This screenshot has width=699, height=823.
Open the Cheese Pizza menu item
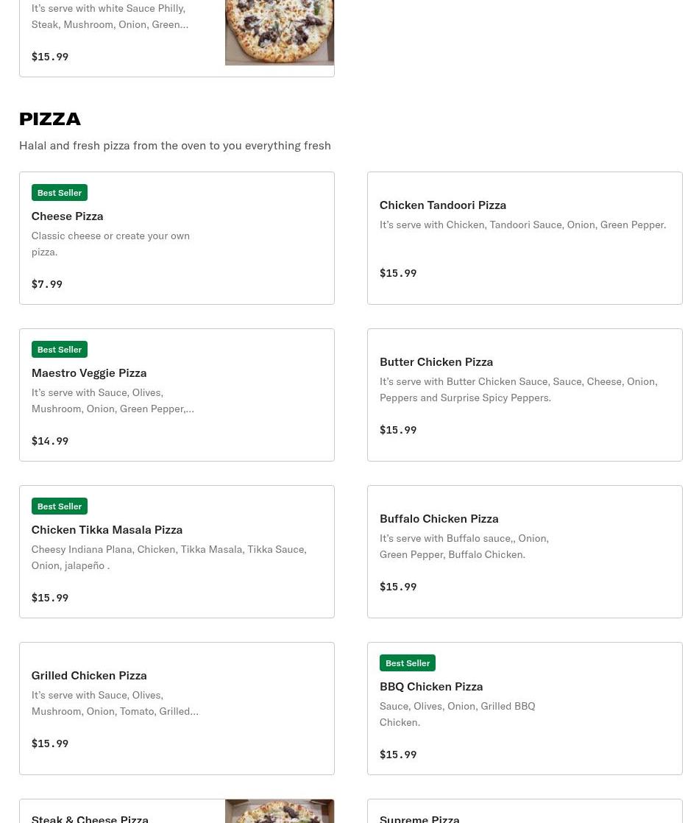(177, 238)
